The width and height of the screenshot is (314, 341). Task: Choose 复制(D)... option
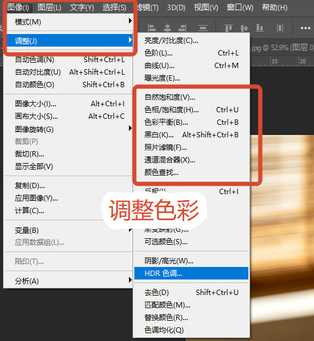[x=69, y=186]
